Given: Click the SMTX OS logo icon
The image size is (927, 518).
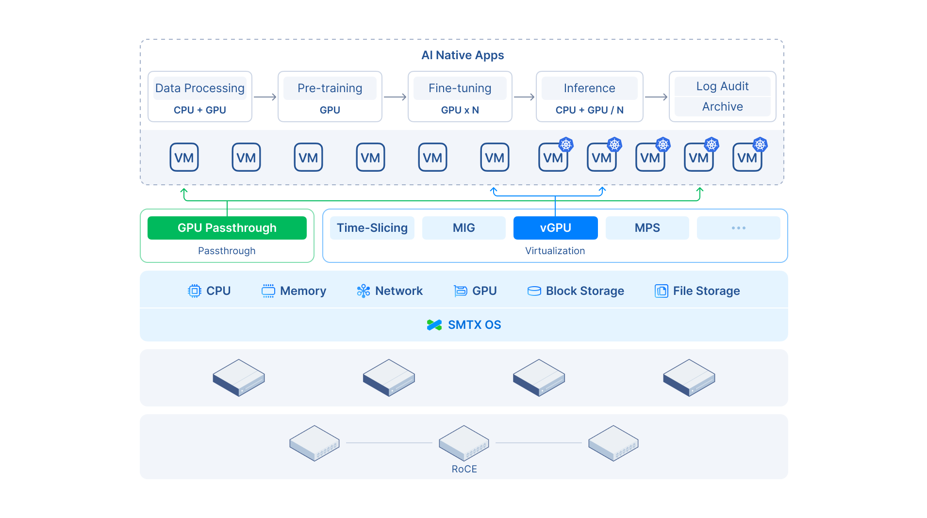Looking at the screenshot, I should pyautogui.click(x=434, y=325).
